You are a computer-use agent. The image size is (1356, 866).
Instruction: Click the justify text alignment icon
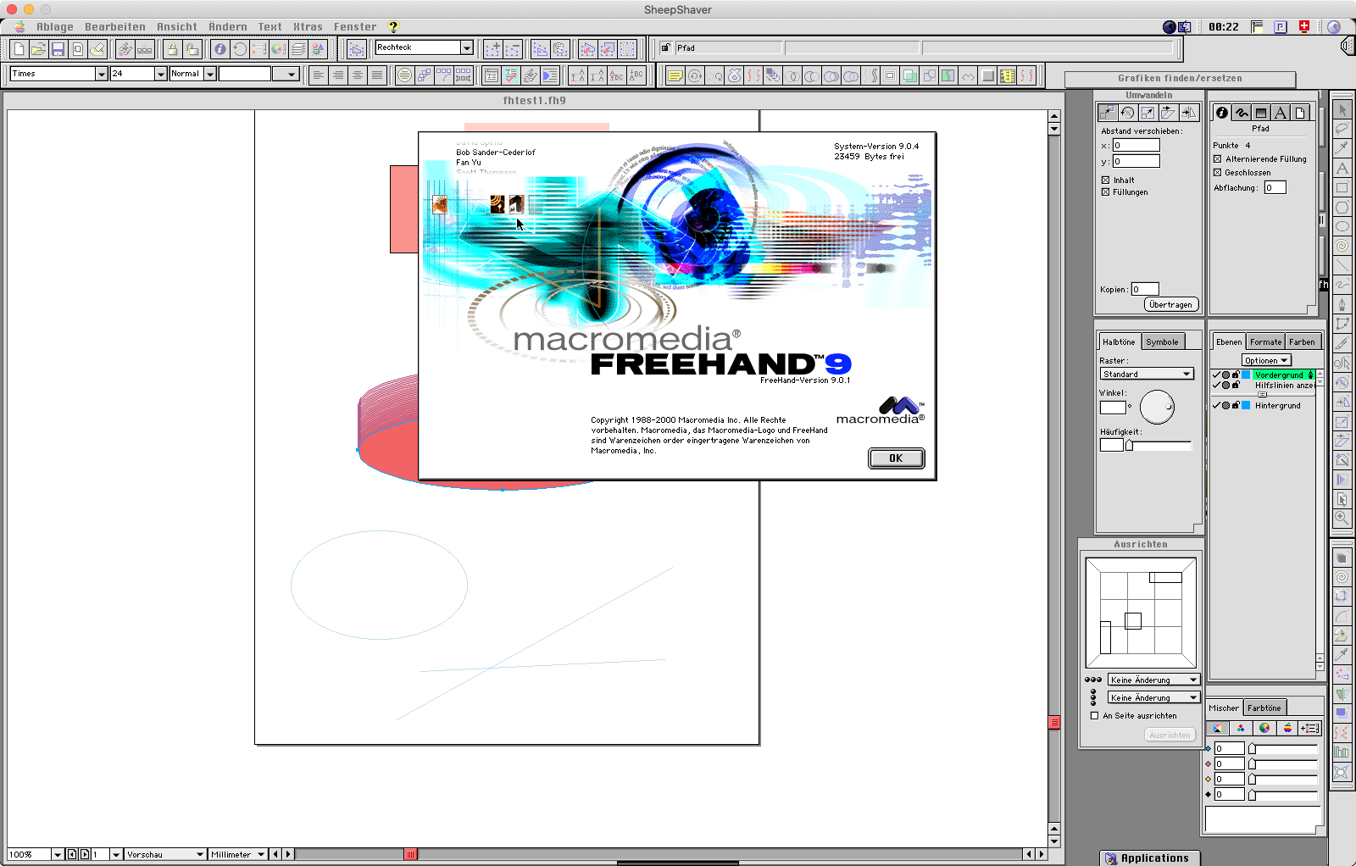377,75
